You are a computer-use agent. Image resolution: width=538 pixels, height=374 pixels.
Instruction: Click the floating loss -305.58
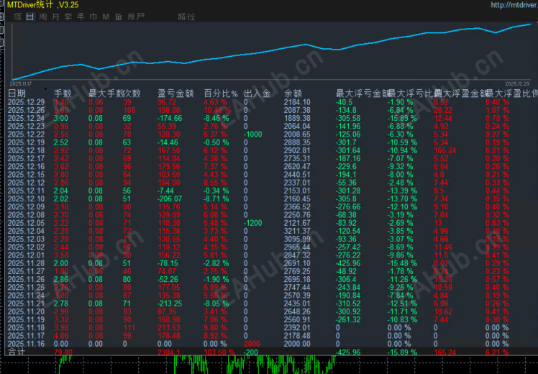click(348, 119)
